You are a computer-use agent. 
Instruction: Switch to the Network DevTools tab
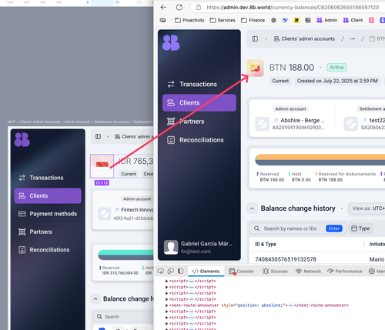click(308, 271)
